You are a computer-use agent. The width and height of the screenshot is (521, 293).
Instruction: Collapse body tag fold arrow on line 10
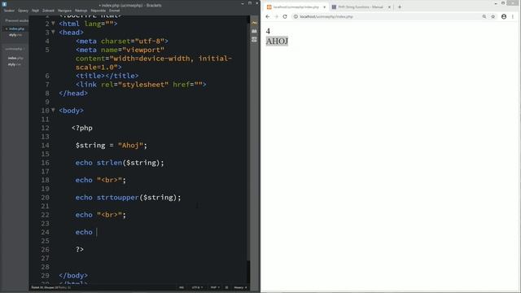53,110
